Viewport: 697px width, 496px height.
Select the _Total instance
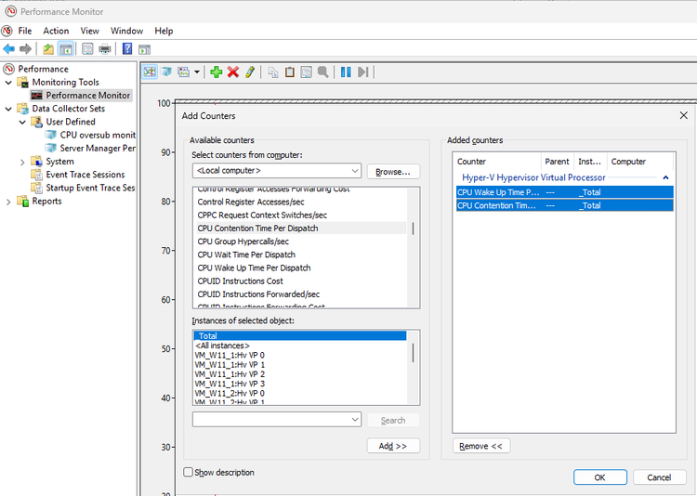(300, 336)
